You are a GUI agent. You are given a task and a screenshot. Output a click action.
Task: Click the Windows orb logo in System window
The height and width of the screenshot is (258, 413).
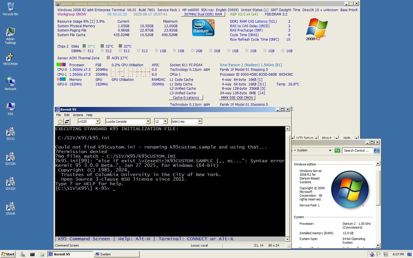pos(350,189)
